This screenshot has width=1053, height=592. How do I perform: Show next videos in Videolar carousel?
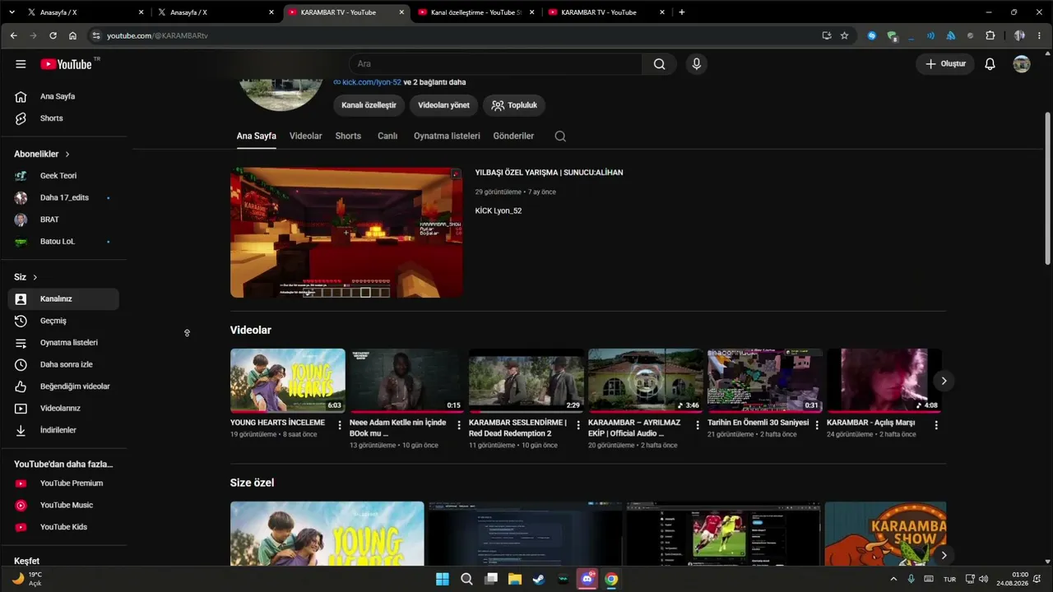(944, 381)
